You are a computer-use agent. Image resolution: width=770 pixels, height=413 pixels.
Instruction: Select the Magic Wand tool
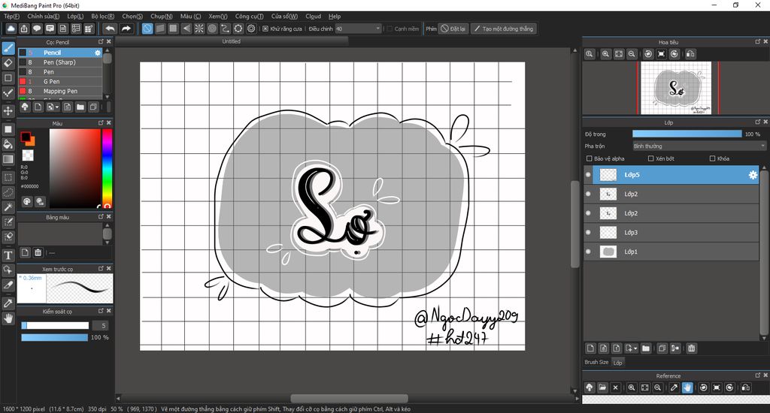tap(8, 207)
